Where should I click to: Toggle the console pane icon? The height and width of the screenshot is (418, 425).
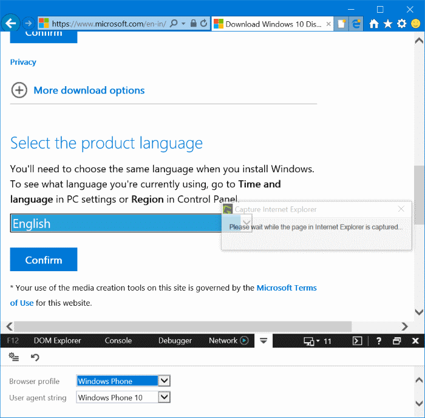357,341
